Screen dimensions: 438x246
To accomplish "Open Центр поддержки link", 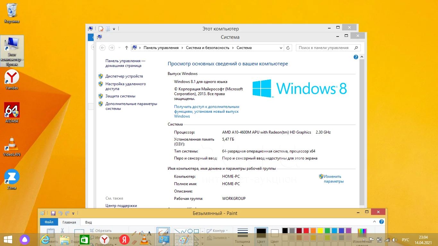I will (x=121, y=206).
